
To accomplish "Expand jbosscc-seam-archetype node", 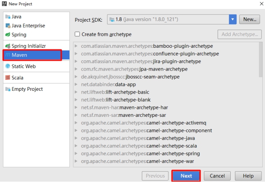I will 76,77.
